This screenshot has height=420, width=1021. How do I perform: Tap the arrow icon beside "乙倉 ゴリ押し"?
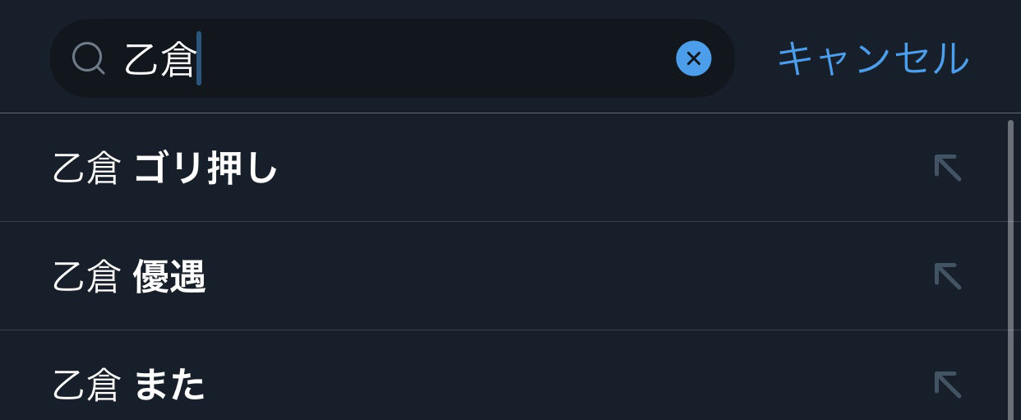pos(947,168)
